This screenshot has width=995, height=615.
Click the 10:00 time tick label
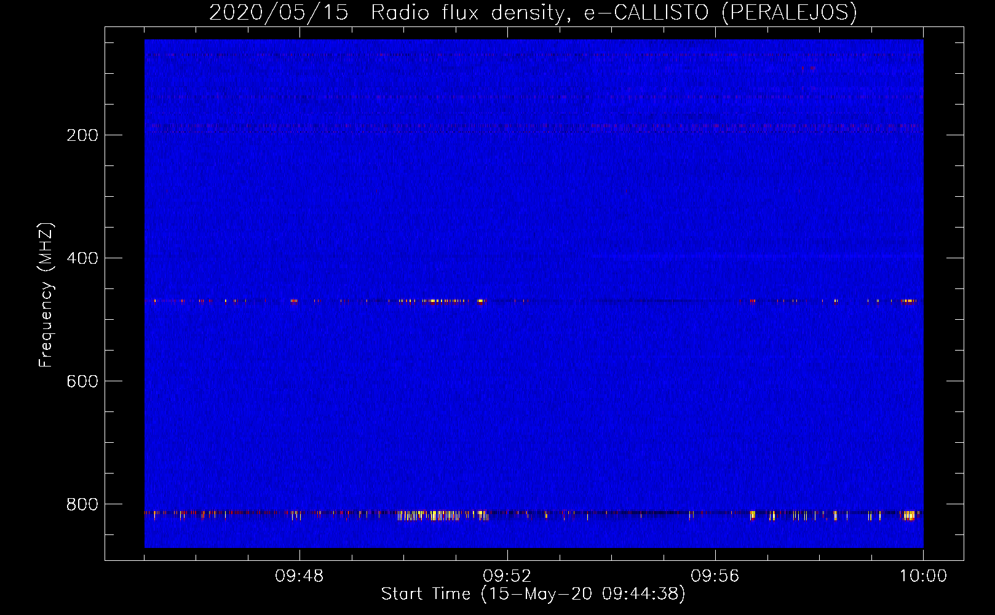[x=923, y=576]
